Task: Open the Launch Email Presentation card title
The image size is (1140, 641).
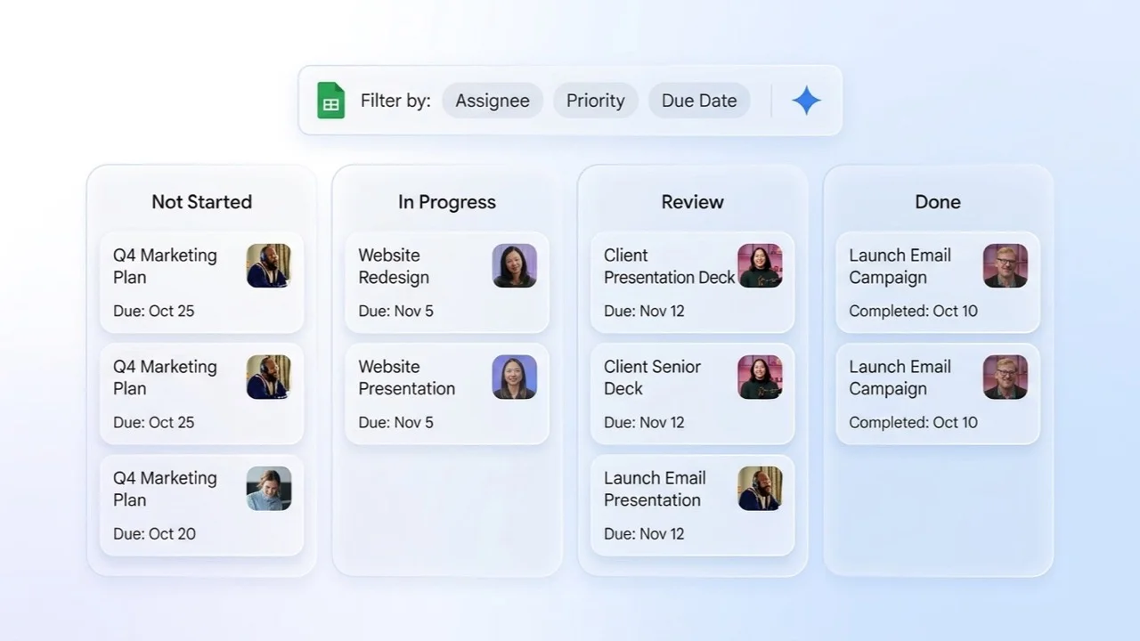Action: click(655, 489)
